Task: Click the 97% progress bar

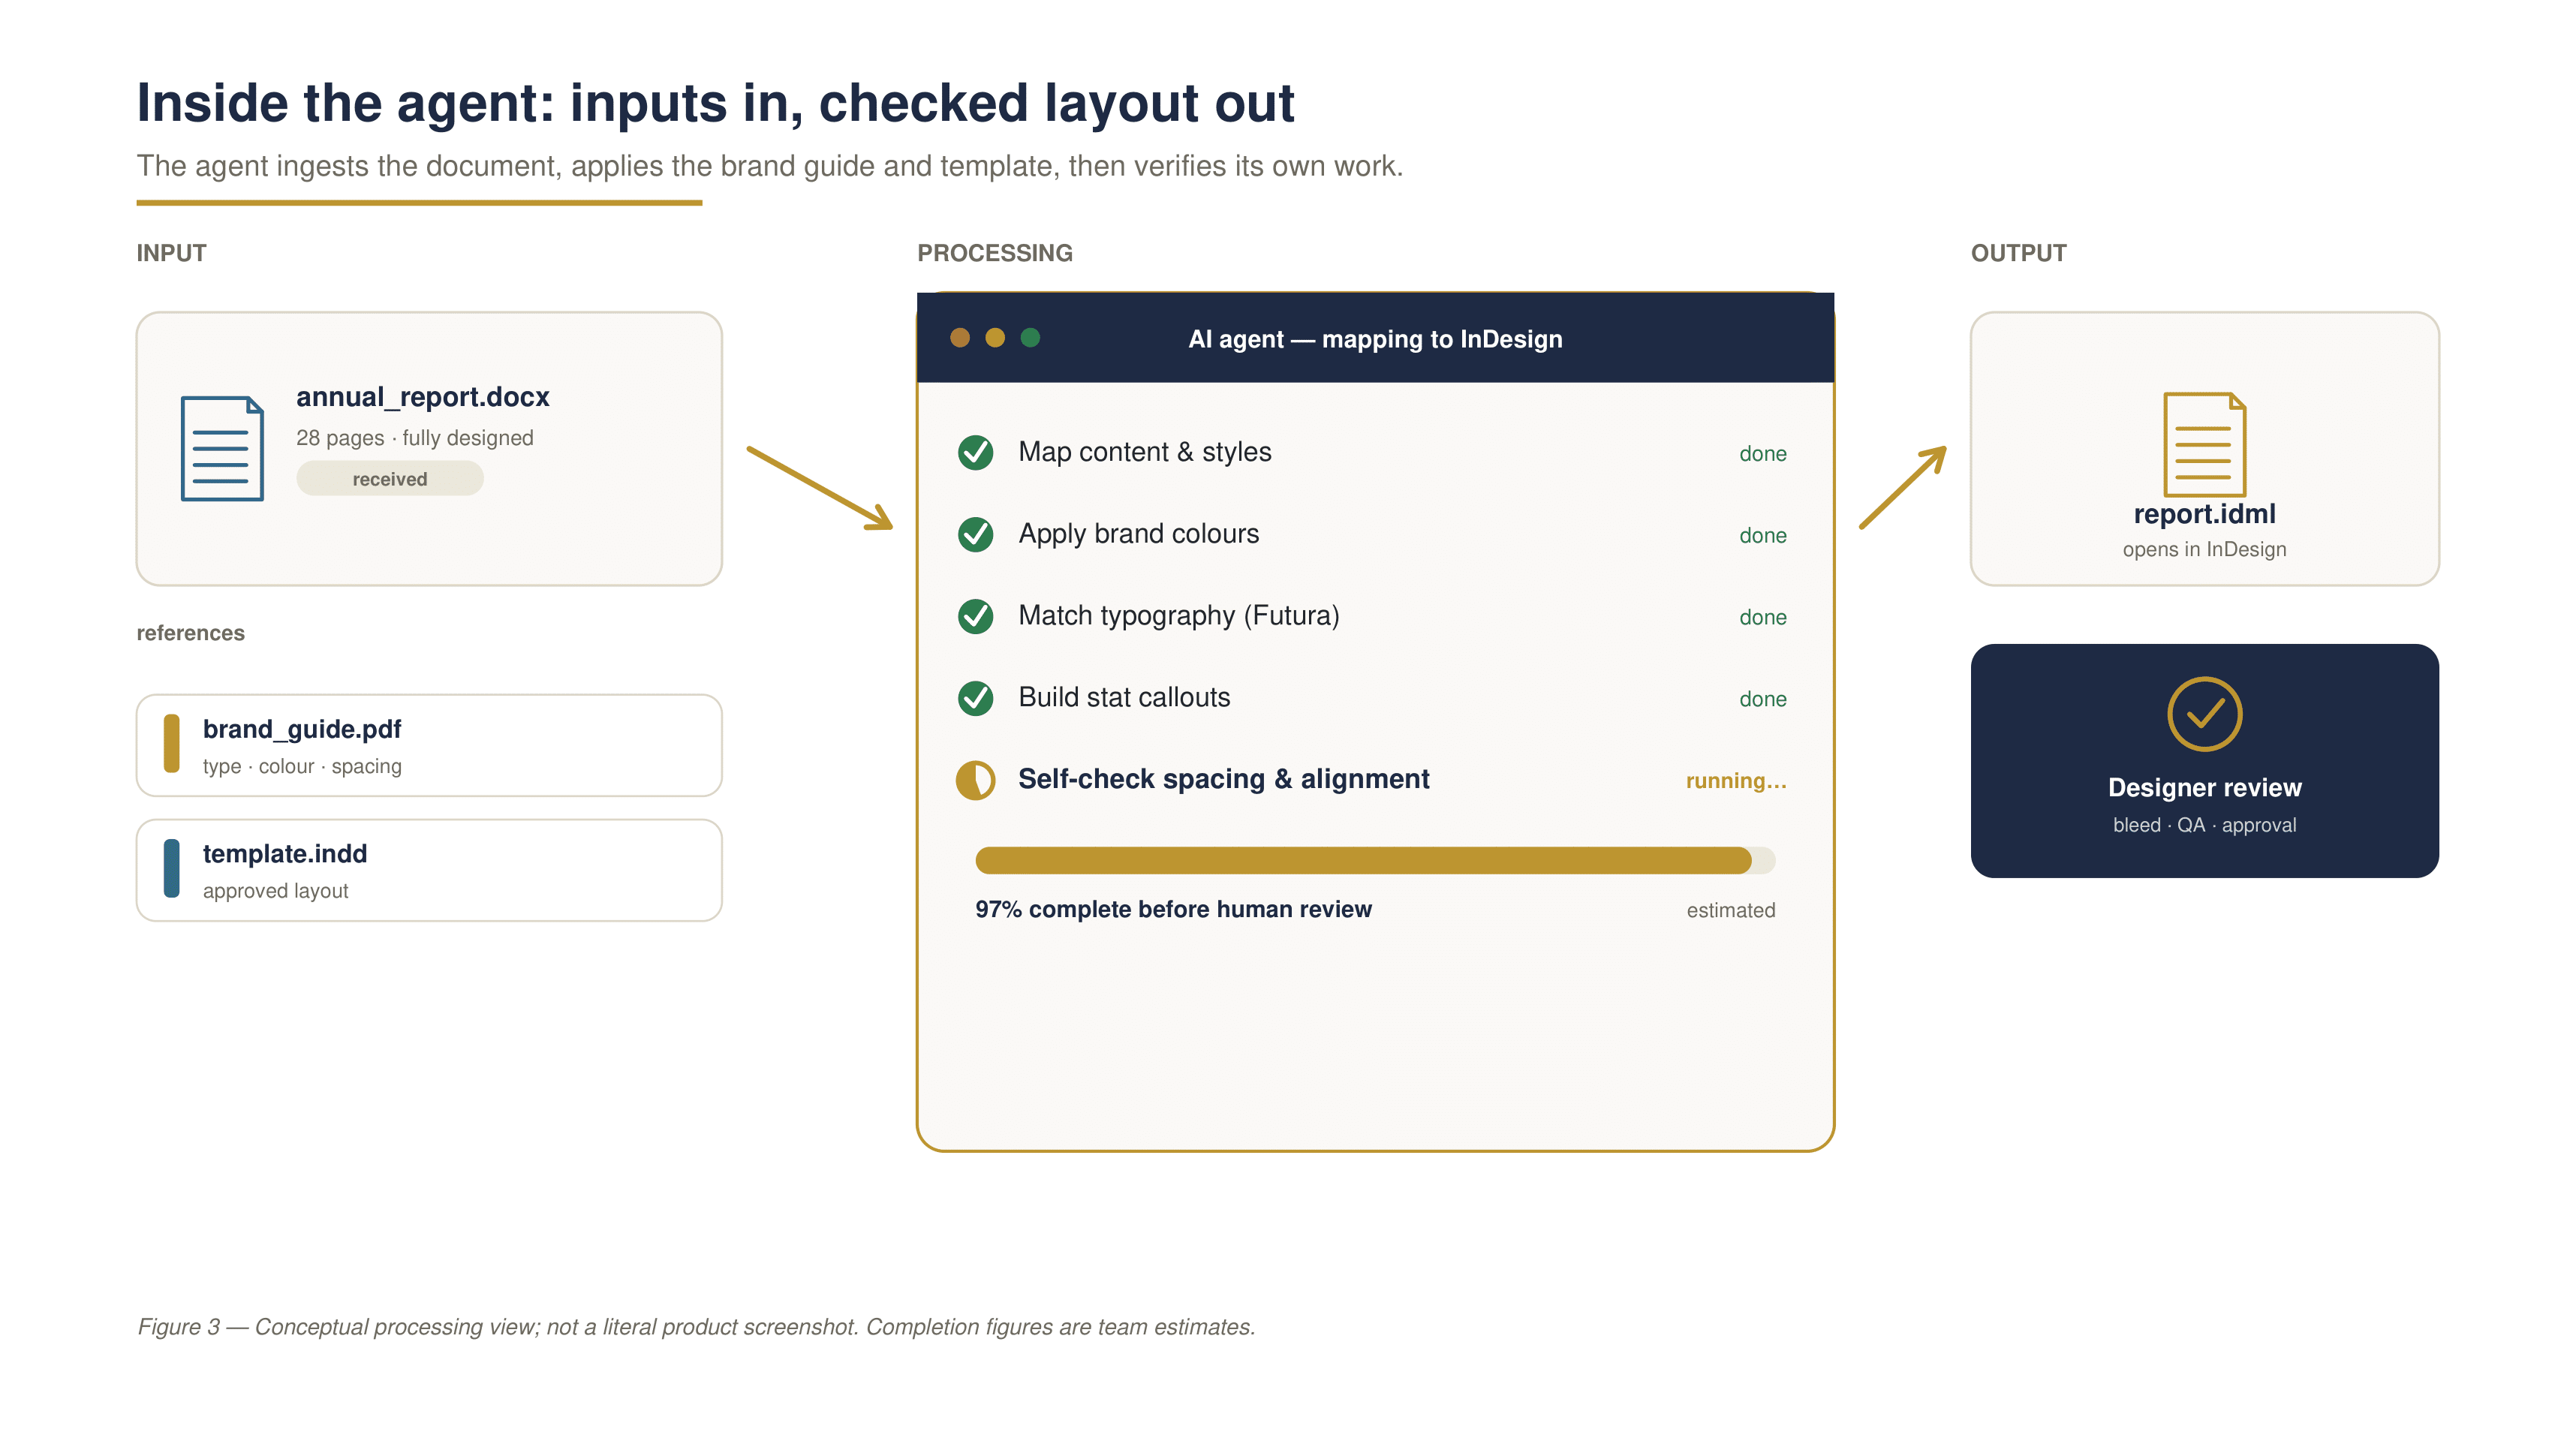Action: [x=1375, y=861]
